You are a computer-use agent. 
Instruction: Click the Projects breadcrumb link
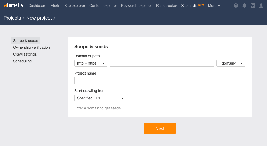[12, 18]
